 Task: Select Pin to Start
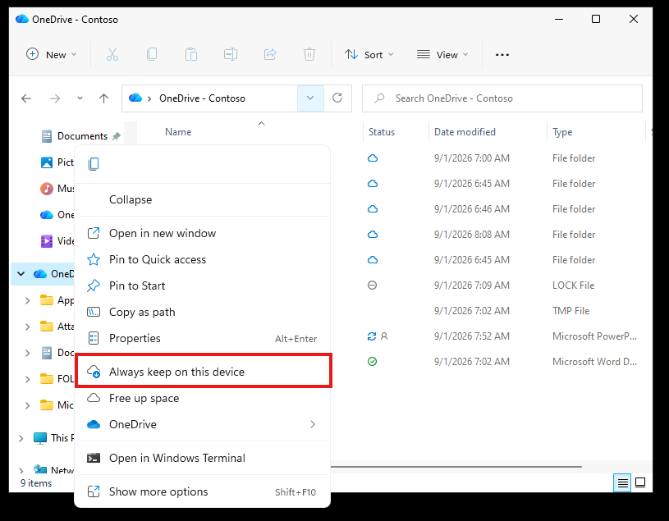[203, 286]
